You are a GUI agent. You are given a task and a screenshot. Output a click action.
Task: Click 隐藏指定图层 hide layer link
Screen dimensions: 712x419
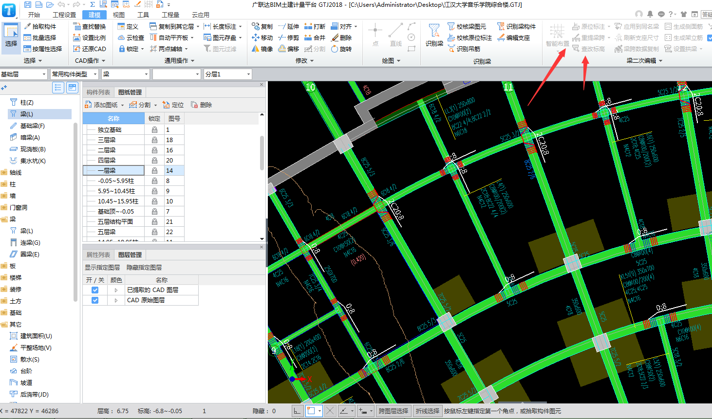[x=144, y=267]
